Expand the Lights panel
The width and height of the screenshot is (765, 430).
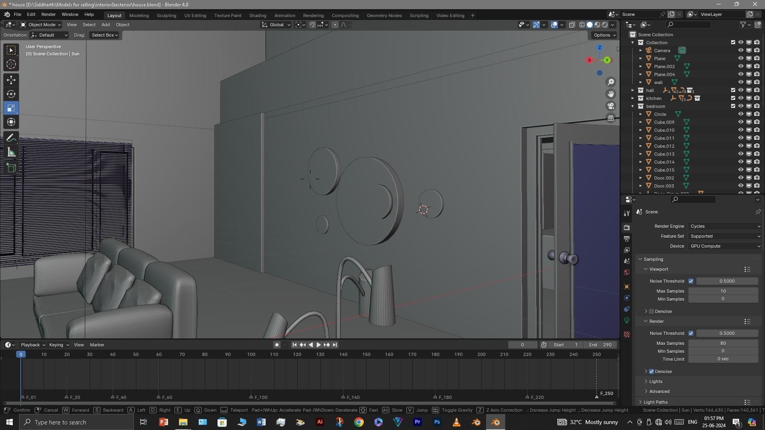click(x=655, y=381)
